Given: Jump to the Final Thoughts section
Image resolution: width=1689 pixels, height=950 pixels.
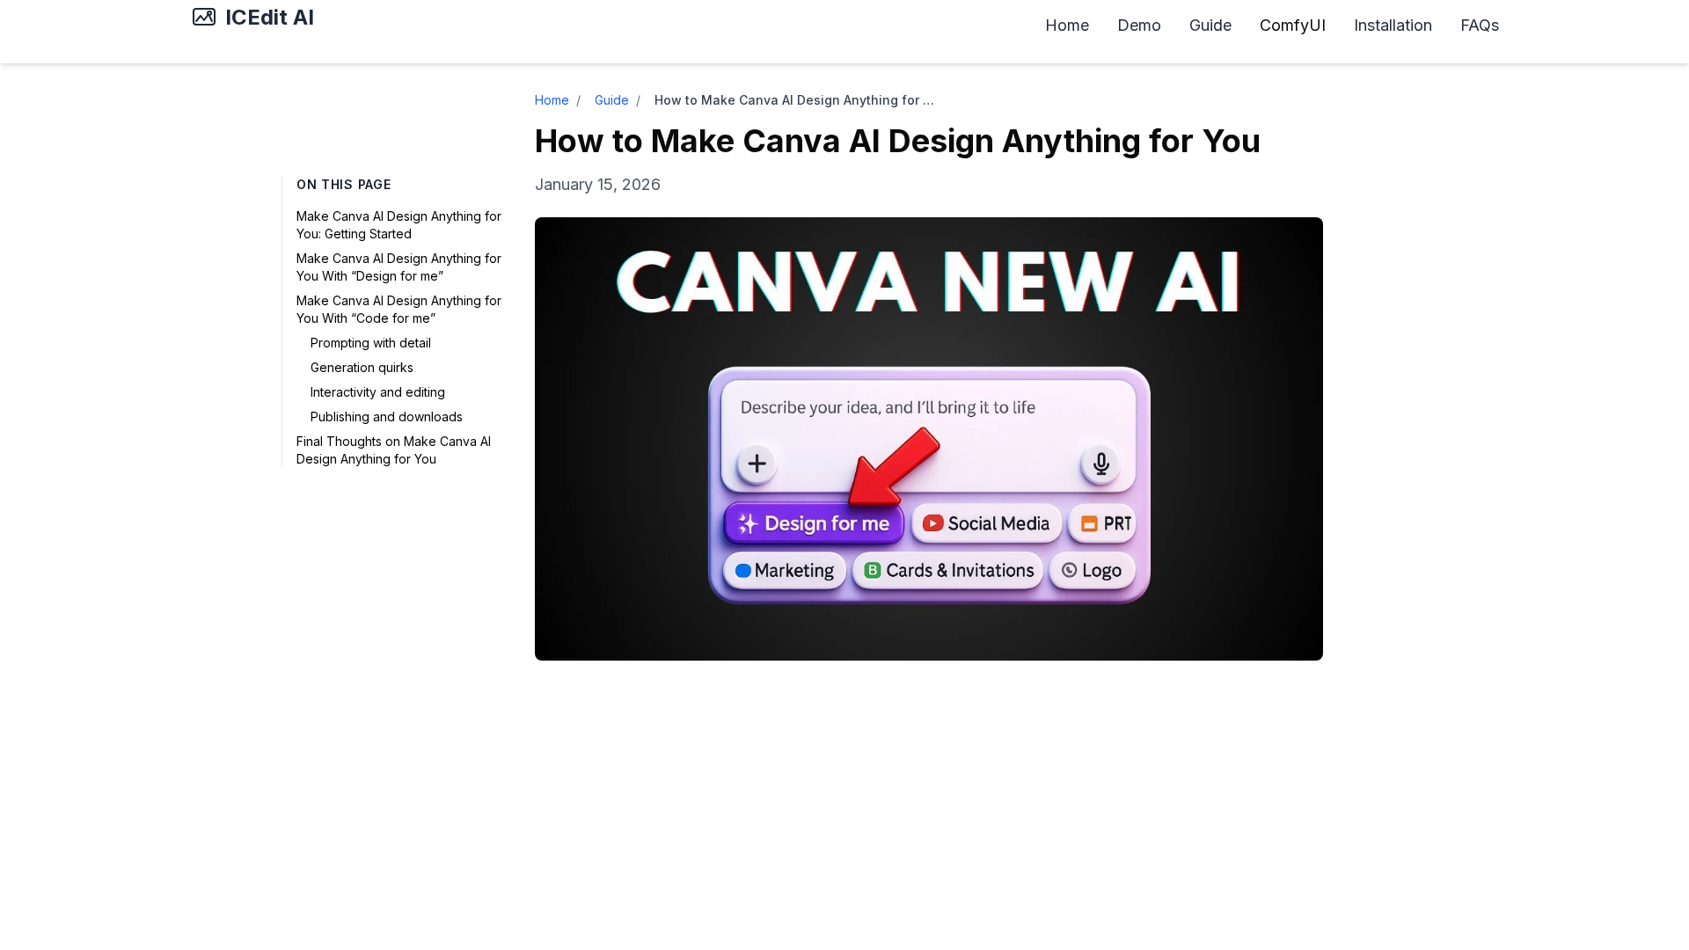Looking at the screenshot, I should [392, 450].
